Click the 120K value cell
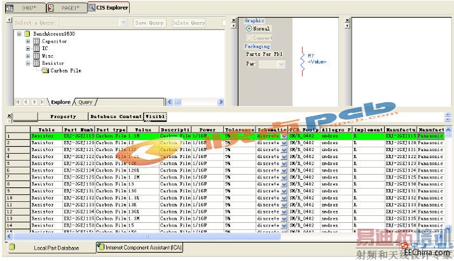 pos(143,171)
